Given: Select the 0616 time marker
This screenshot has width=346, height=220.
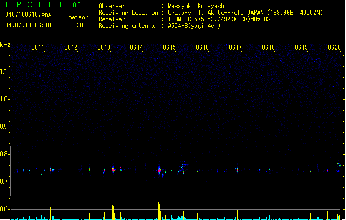Looking at the screenshot, I should 202,47.
